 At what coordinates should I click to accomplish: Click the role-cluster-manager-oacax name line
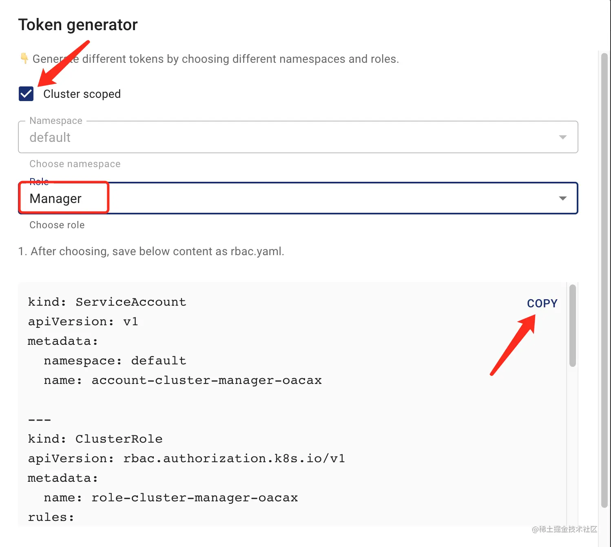171,498
